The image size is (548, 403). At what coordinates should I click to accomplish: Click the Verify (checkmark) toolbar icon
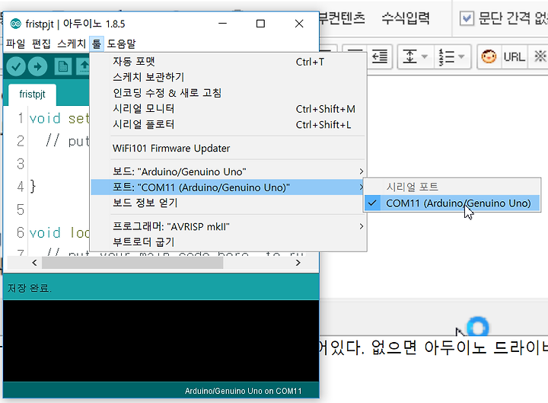click(x=16, y=66)
